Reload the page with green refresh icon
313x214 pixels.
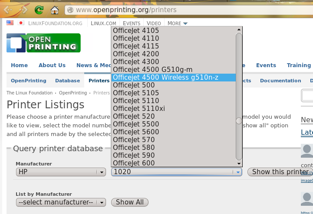click(39, 10)
